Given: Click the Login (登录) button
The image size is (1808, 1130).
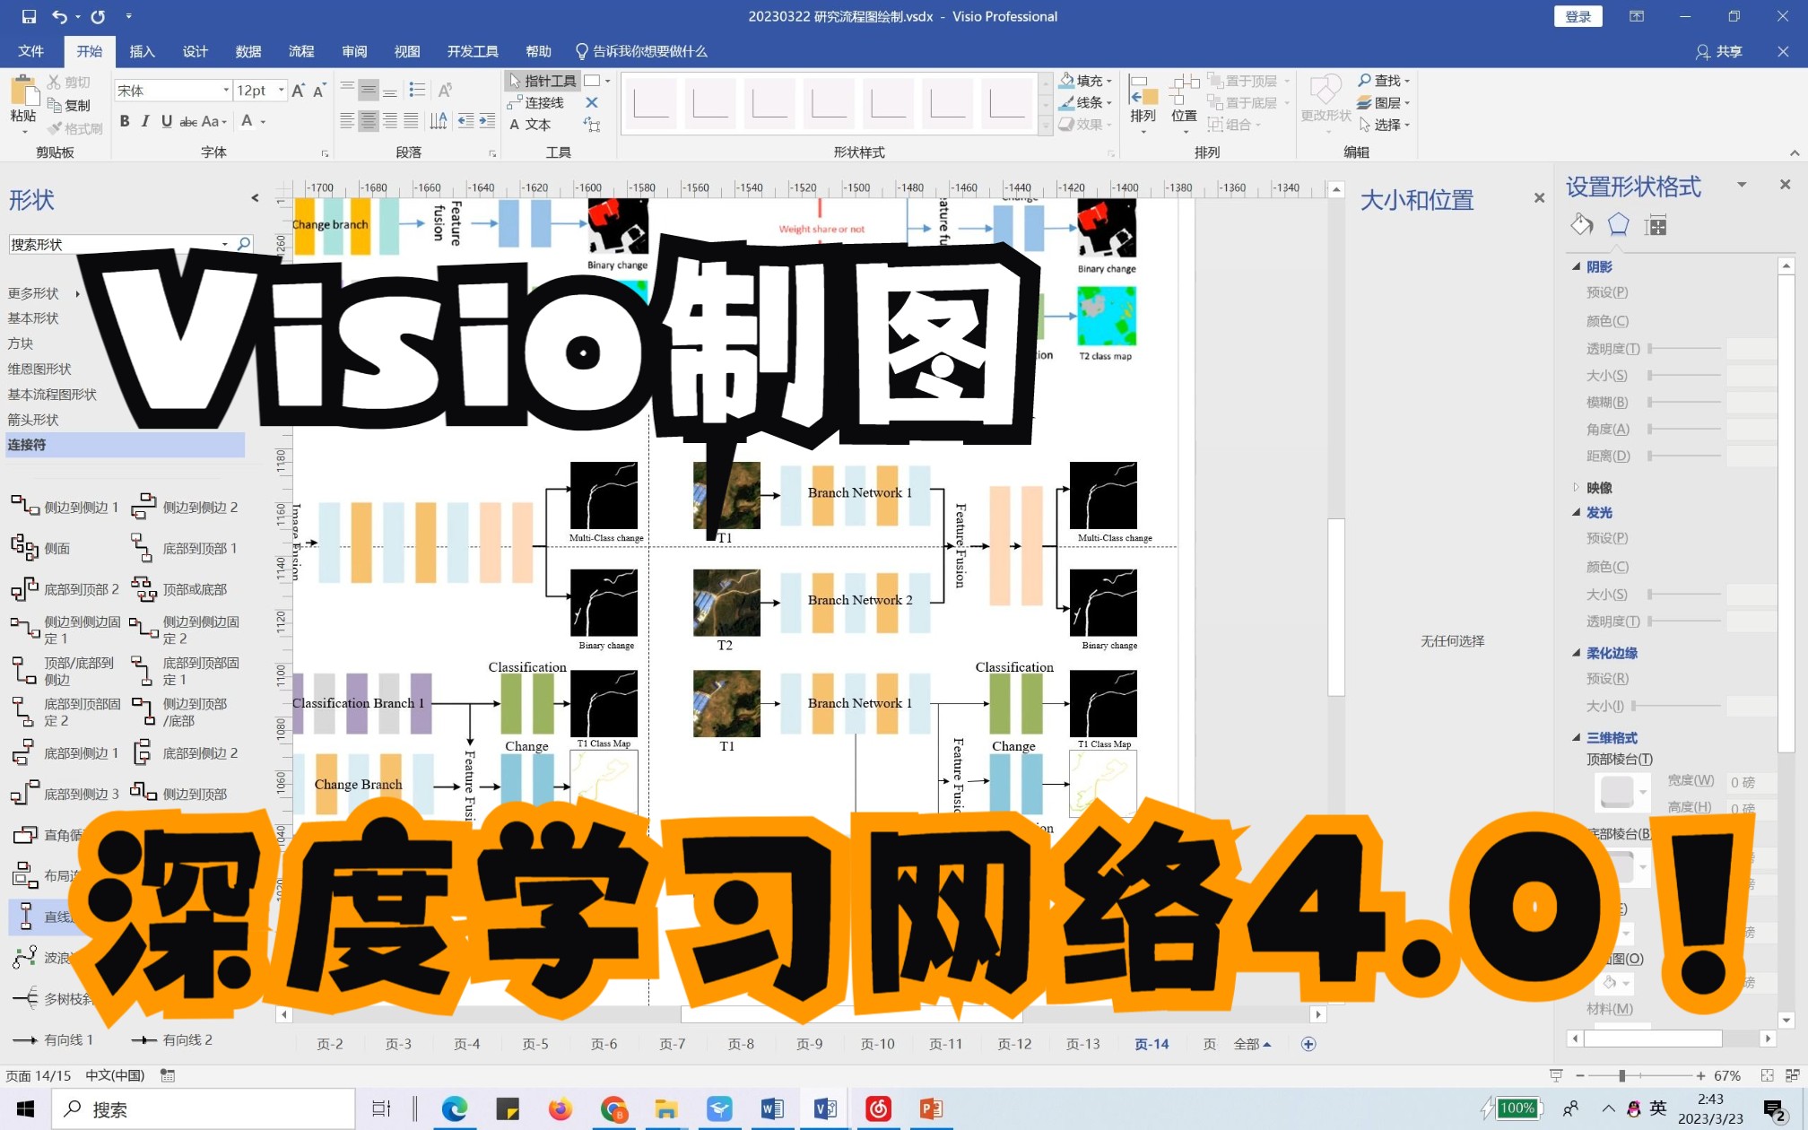Looking at the screenshot, I should pyautogui.click(x=1578, y=16).
